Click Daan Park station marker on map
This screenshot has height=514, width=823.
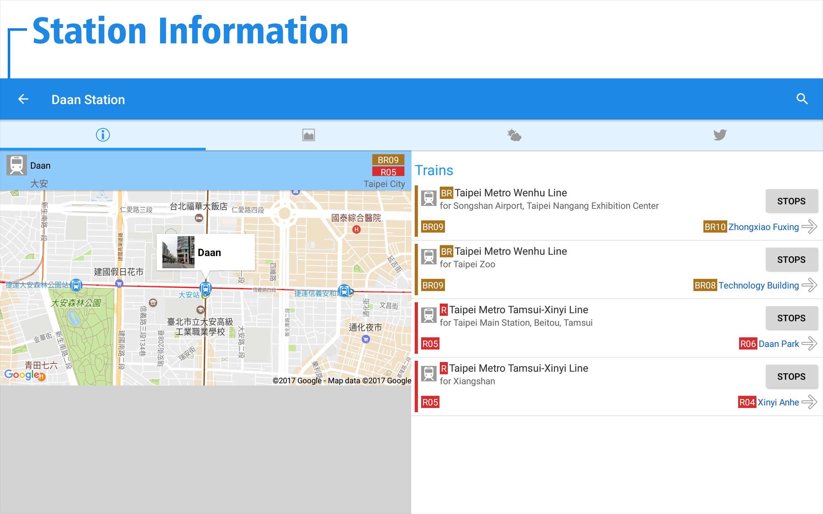(x=76, y=285)
